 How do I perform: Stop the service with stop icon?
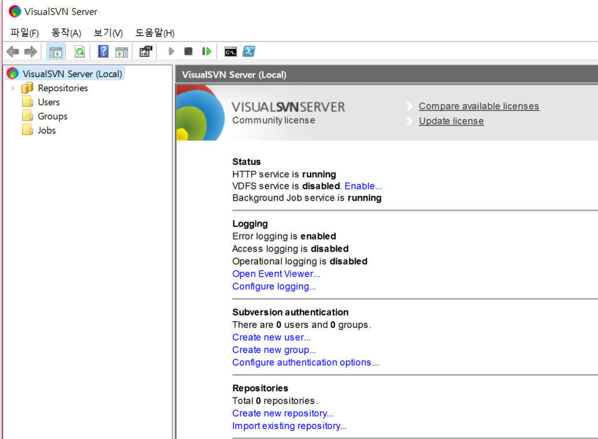pyautogui.click(x=188, y=51)
